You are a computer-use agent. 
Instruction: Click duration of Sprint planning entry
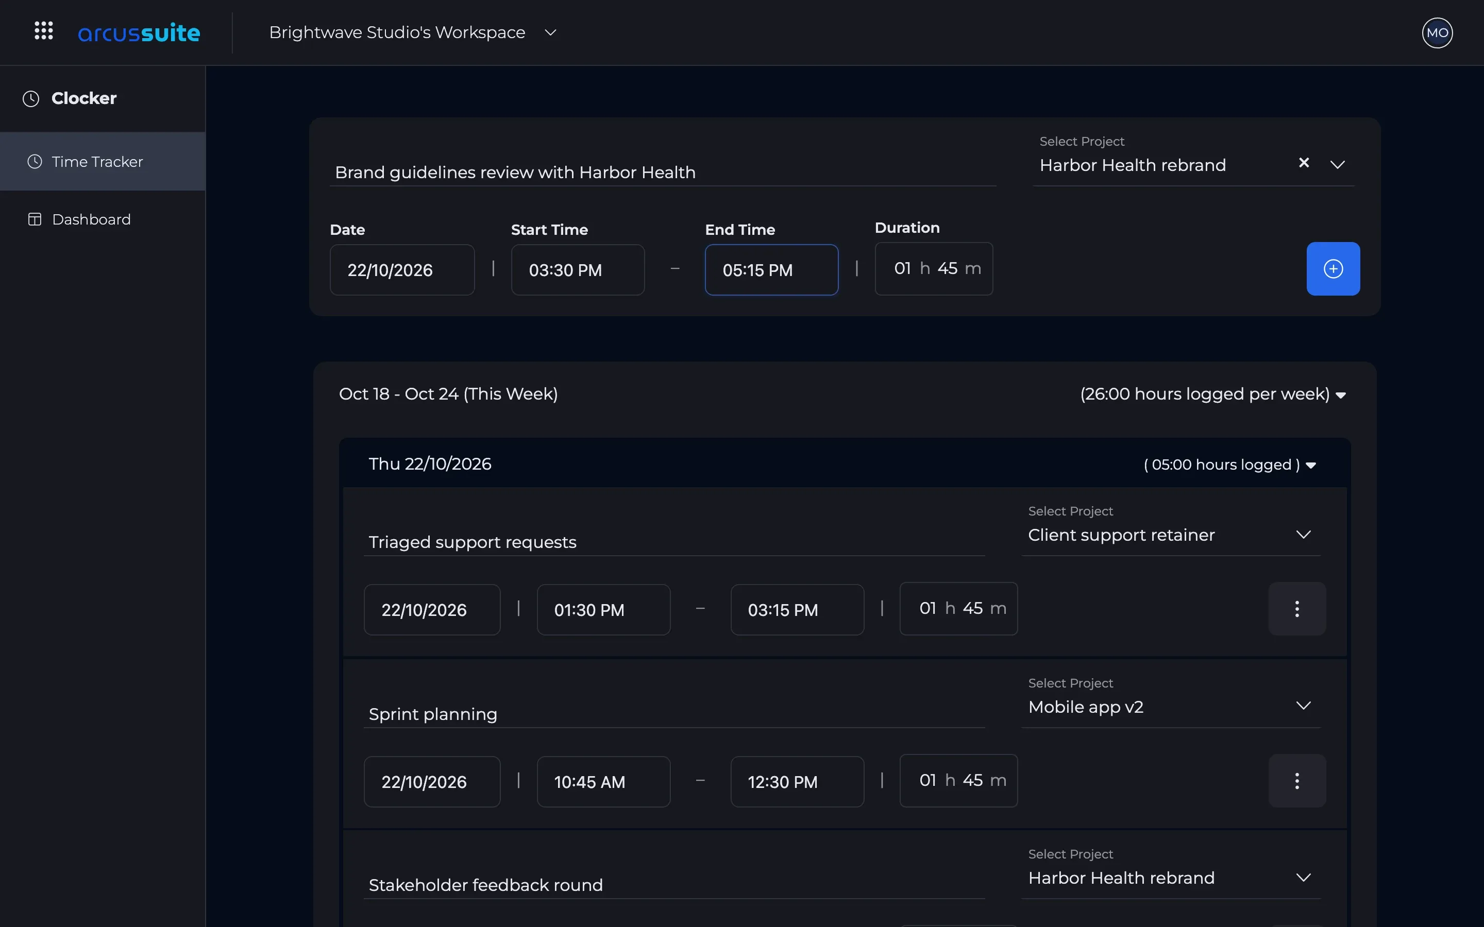tap(958, 780)
